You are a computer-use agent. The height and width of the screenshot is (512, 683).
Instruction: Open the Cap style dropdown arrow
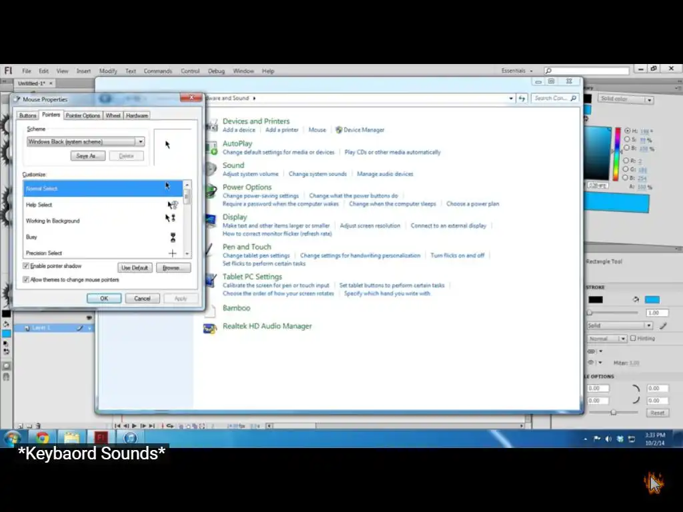click(601, 351)
